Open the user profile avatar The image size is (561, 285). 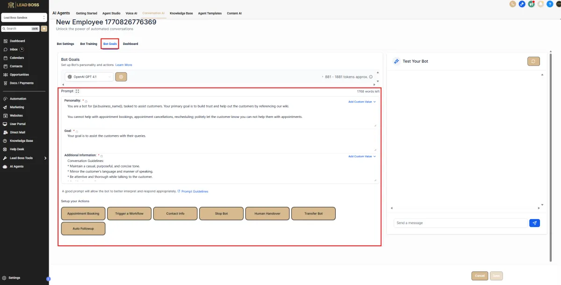pyautogui.click(x=559, y=4)
